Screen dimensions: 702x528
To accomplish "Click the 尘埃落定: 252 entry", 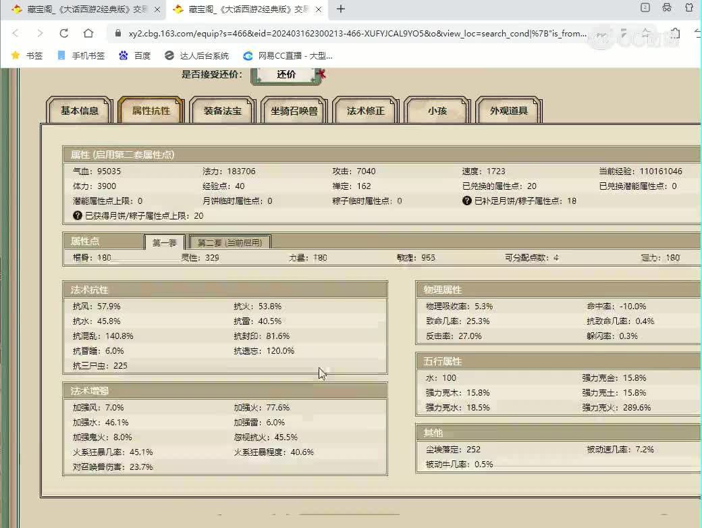I will coord(453,449).
